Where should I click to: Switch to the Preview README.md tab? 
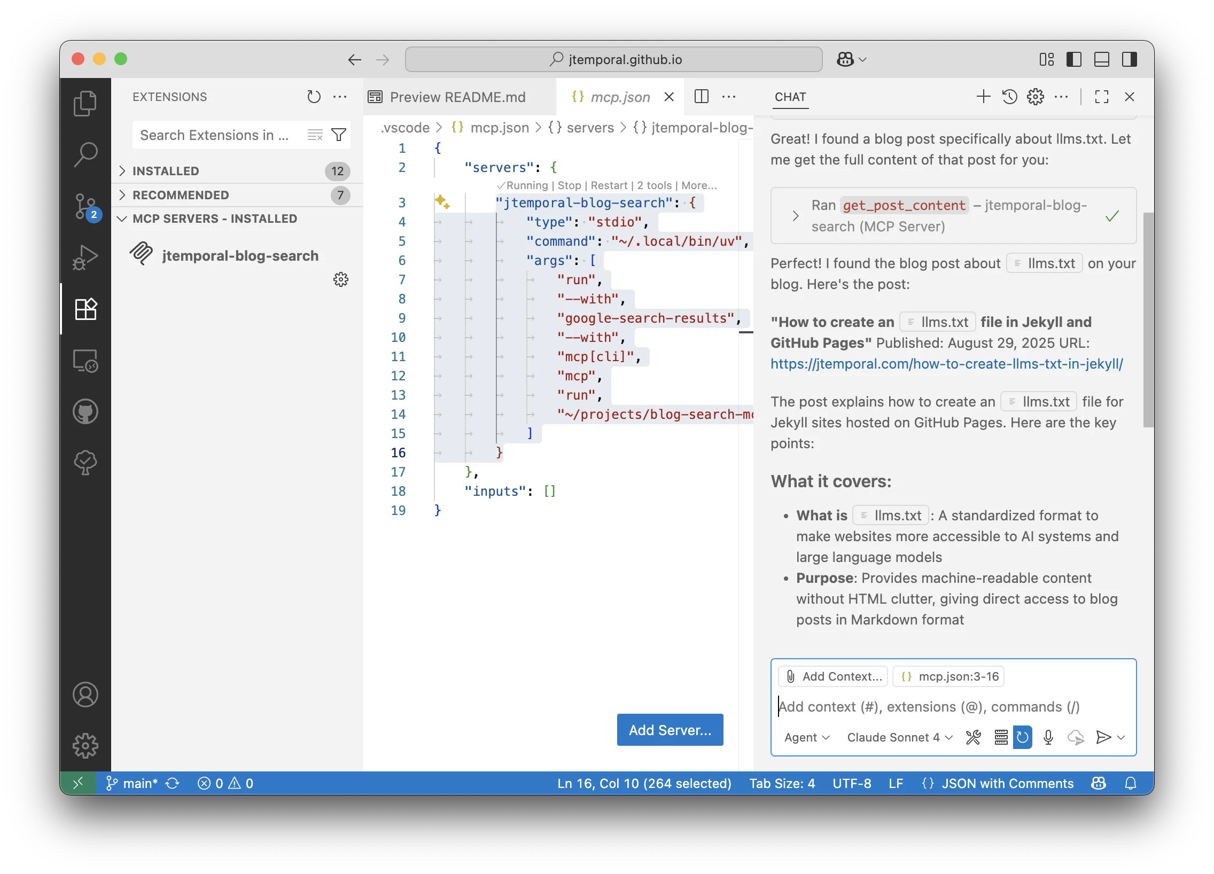tap(458, 97)
